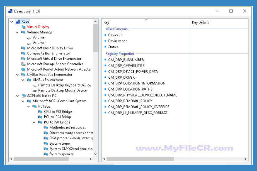This screenshot has height=171, width=257.
Task: Collapse the ACPI x64-based PC node
Action: (17, 96)
